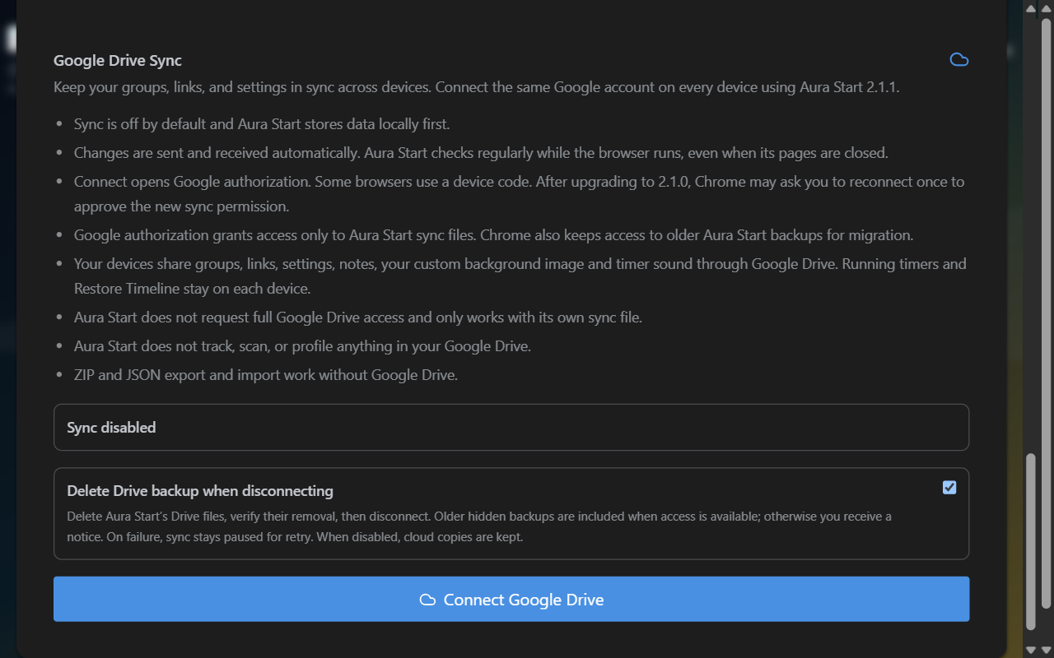1054x658 pixels.
Task: Click the bullet Google authorization grants access only
Action: tap(494, 235)
